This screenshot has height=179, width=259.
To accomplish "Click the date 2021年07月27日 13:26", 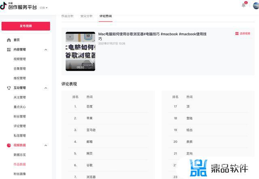I will coord(112,43).
